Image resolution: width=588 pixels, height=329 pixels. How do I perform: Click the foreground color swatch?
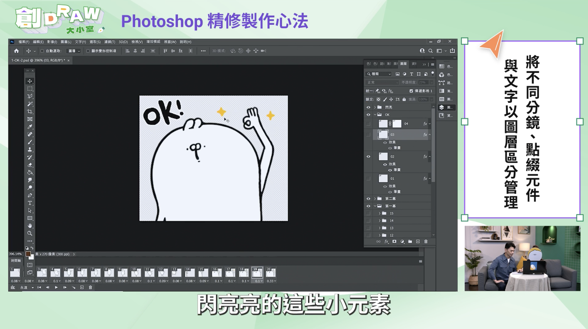28,254
